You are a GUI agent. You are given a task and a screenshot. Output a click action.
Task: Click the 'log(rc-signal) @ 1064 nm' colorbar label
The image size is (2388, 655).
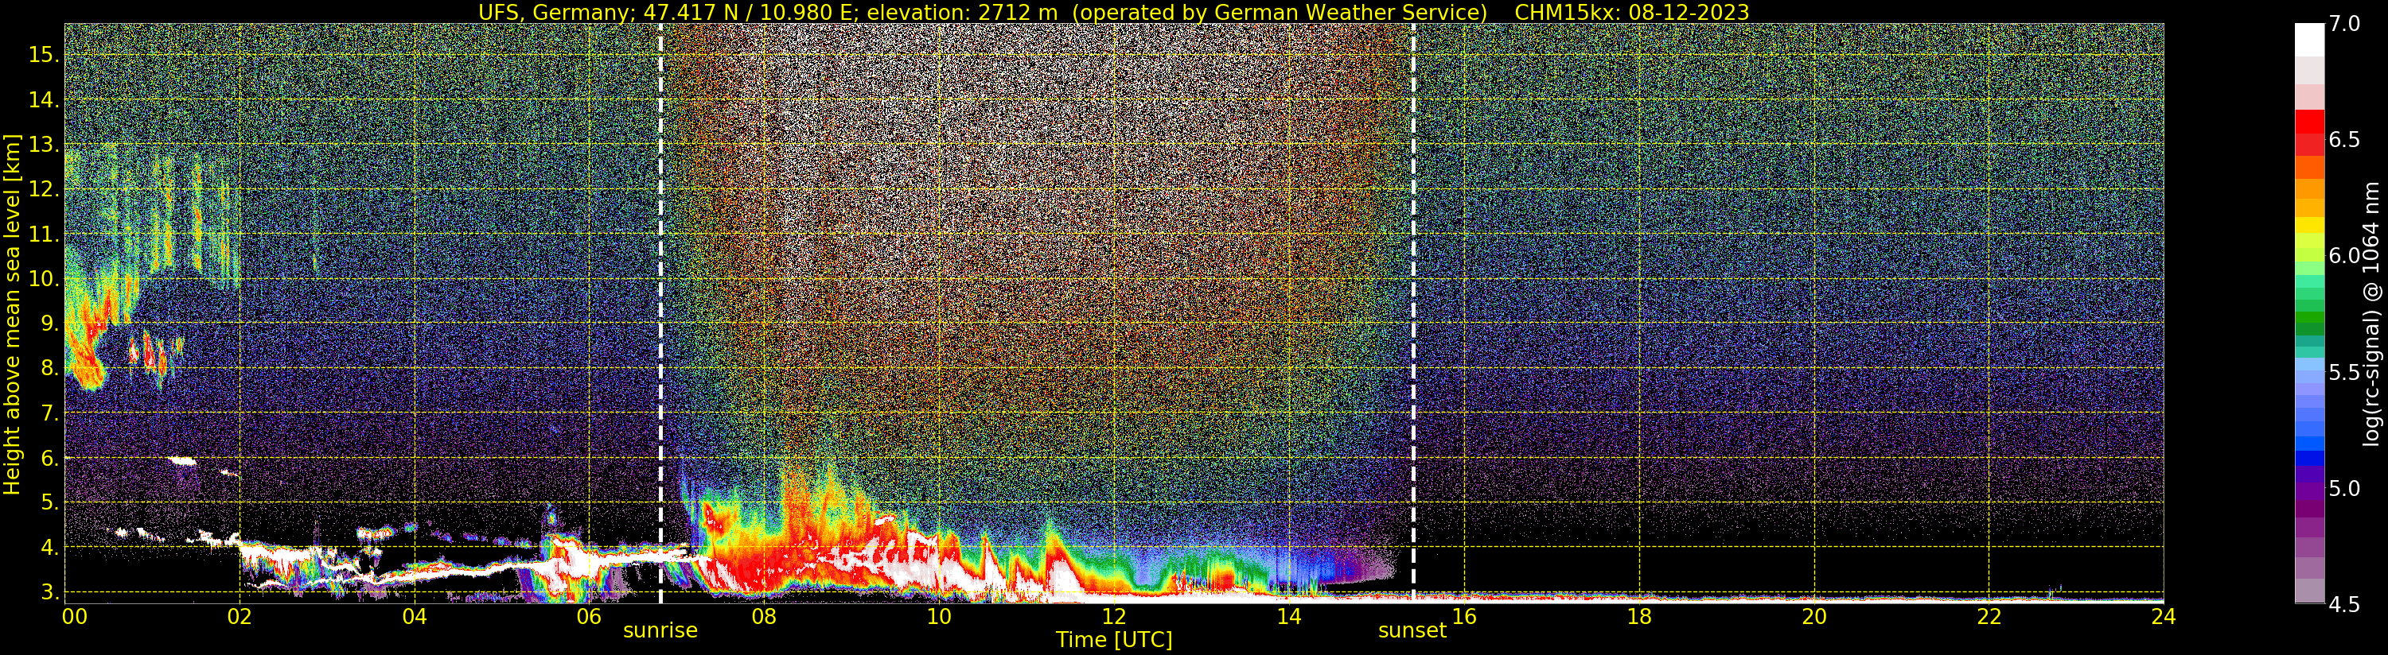[x=2372, y=313]
